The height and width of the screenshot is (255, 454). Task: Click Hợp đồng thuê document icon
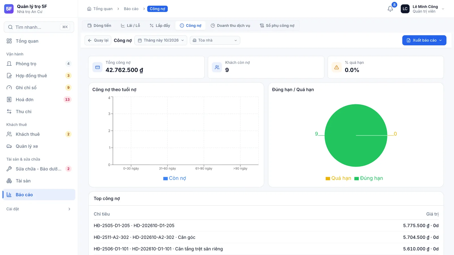(x=9, y=76)
